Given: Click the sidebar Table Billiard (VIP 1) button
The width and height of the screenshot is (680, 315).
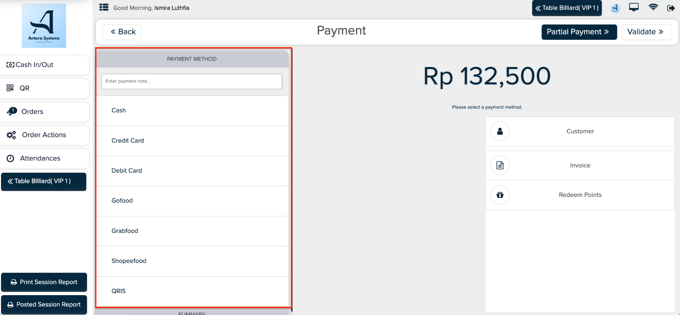Looking at the screenshot, I should point(43,181).
